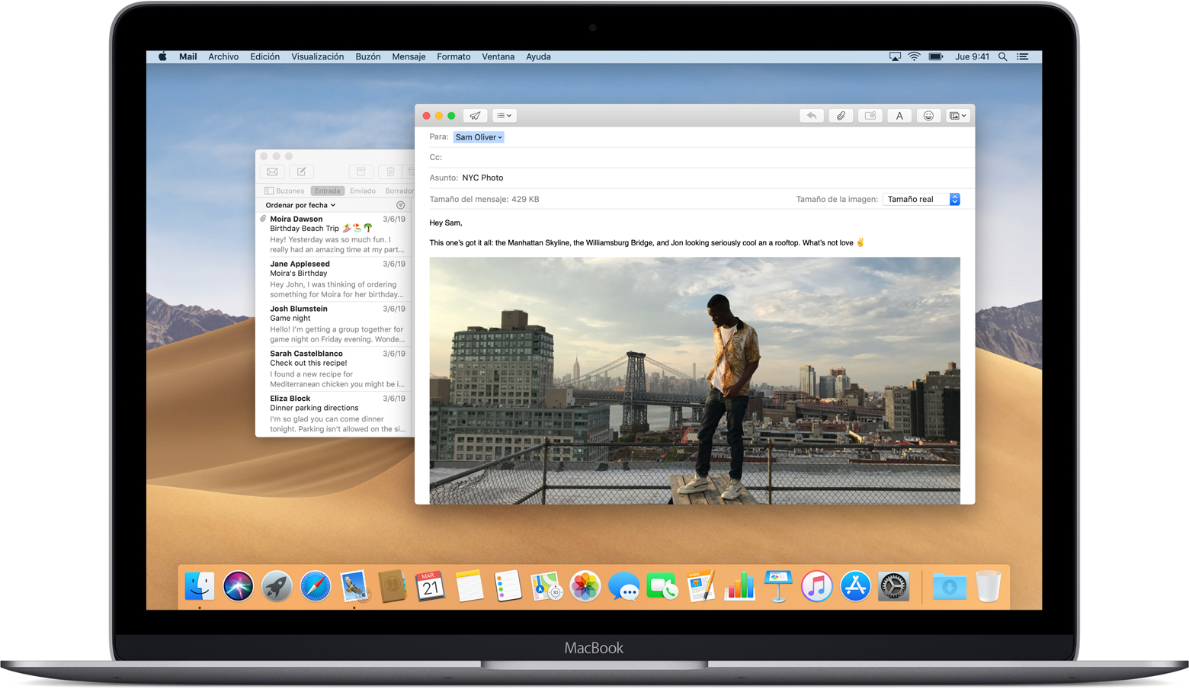
Task: Expand the Ordenar por fecha sort menu
Action: pos(300,205)
